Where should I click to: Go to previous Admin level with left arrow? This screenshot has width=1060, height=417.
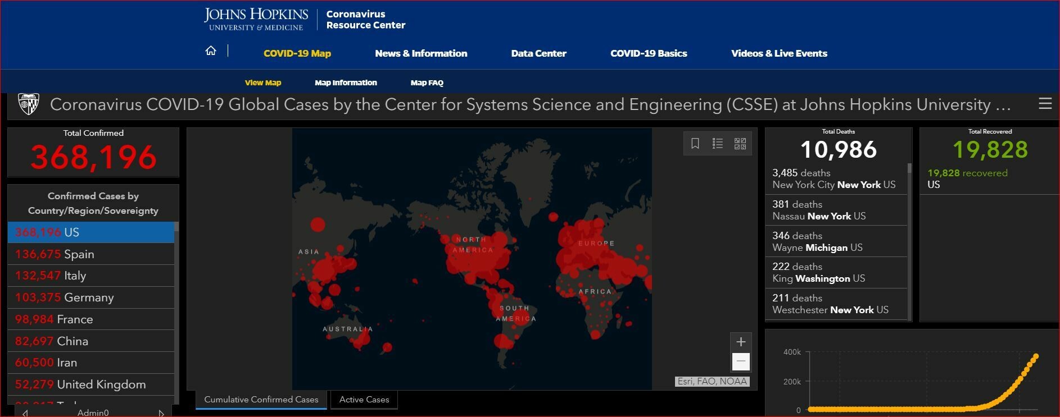coord(25,413)
